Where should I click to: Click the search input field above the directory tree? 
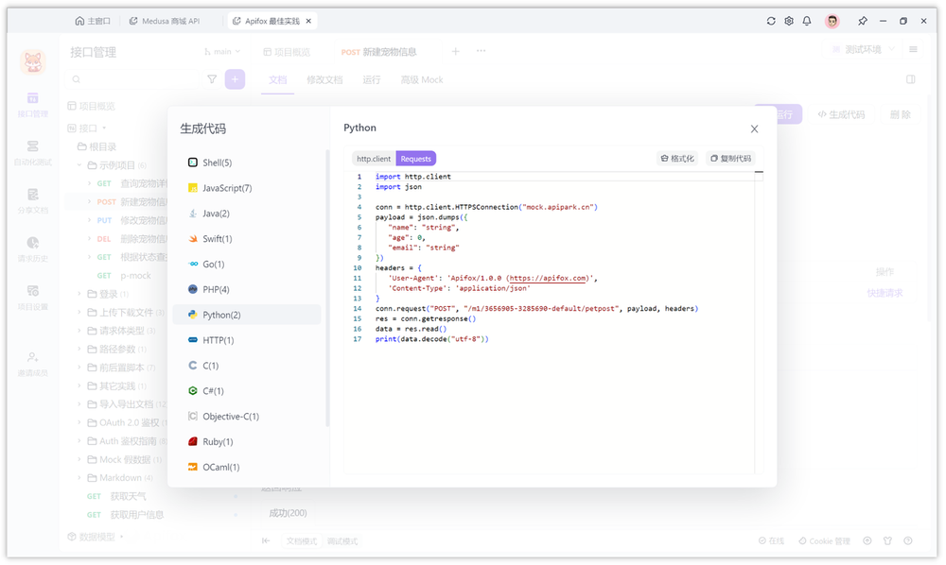(128, 79)
